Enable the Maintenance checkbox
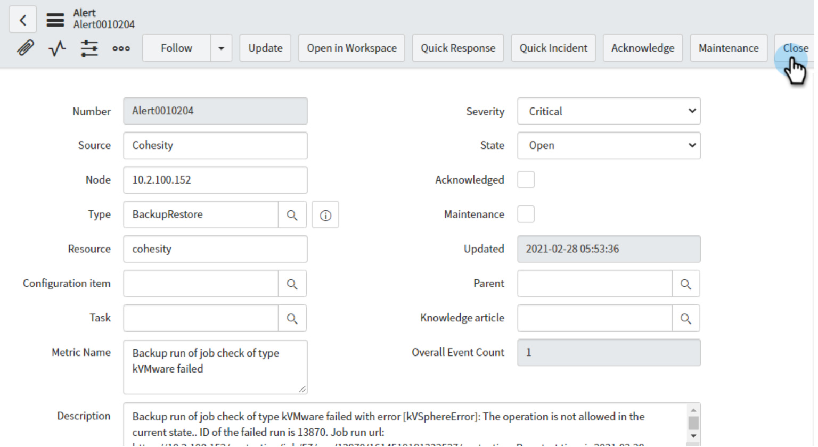This screenshot has height=447, width=818. (526, 214)
